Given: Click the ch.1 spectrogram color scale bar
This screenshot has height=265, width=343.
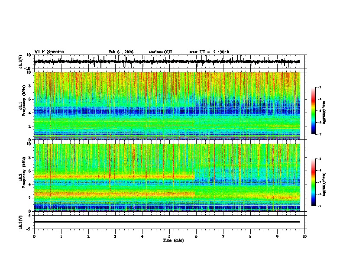Looking at the screenshot, I should point(313,111).
